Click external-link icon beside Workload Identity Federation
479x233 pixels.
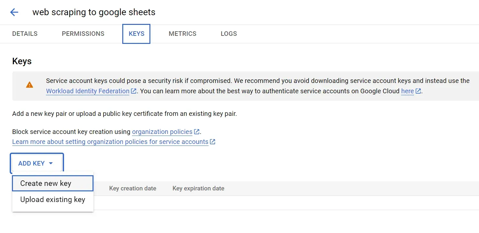pyautogui.click(x=134, y=91)
